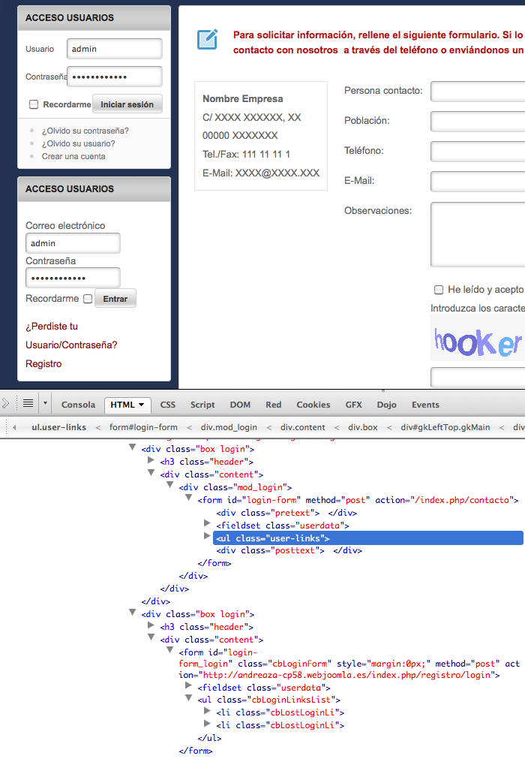Open the Events tab
The height and width of the screenshot is (759, 525).
tap(425, 405)
